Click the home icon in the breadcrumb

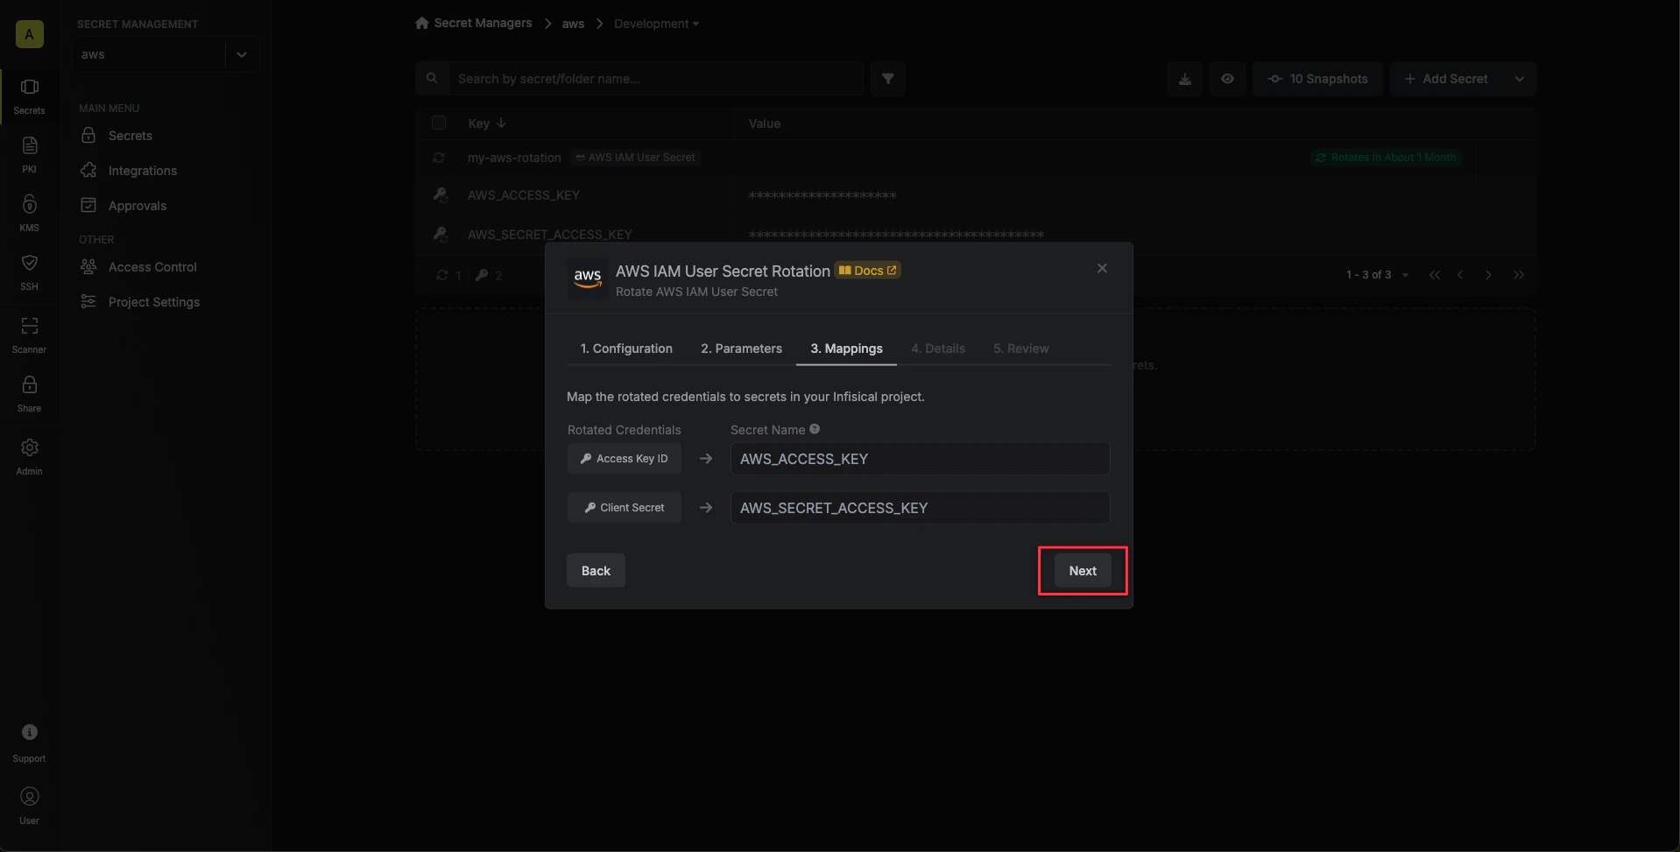tap(422, 23)
